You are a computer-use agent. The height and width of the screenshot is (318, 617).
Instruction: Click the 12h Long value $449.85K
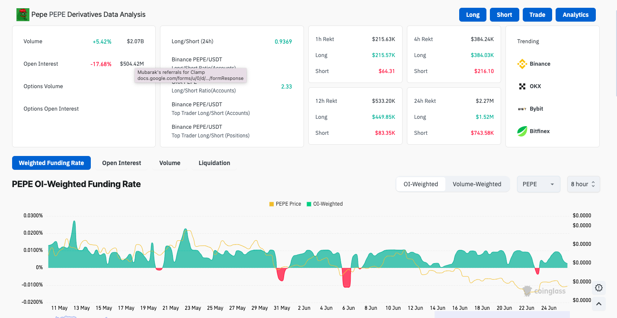[384, 117]
